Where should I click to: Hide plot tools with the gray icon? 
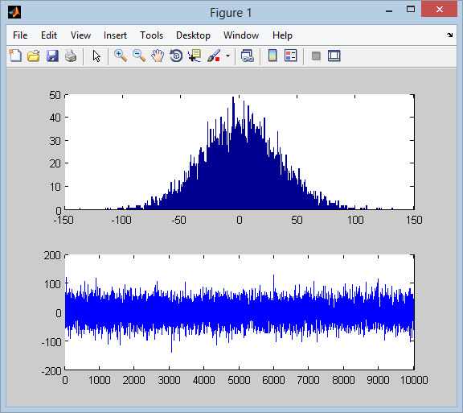point(316,56)
